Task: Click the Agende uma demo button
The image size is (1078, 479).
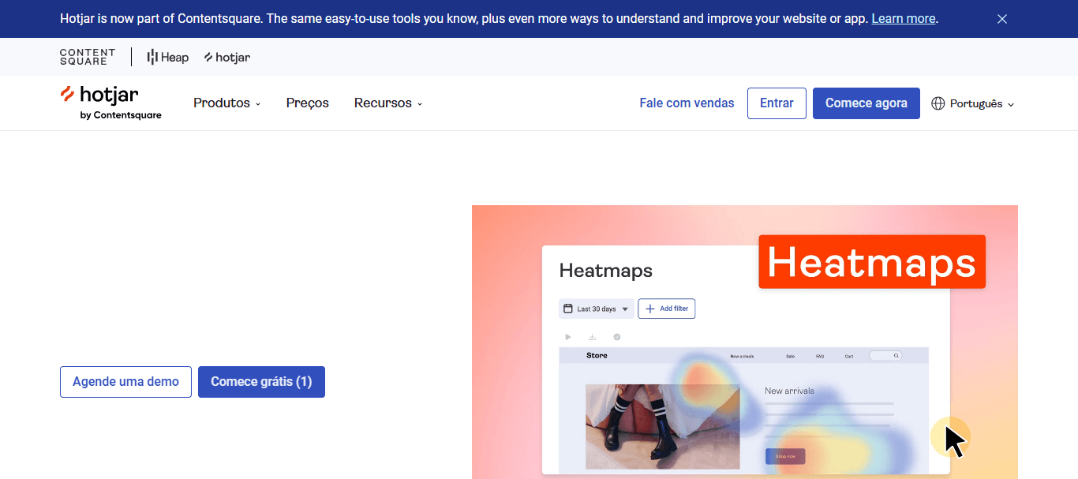Action: (125, 382)
